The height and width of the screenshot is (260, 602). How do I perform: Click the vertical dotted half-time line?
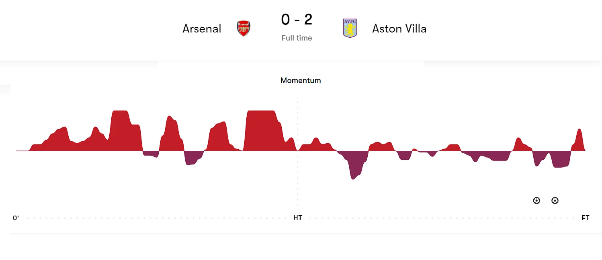pyautogui.click(x=298, y=181)
